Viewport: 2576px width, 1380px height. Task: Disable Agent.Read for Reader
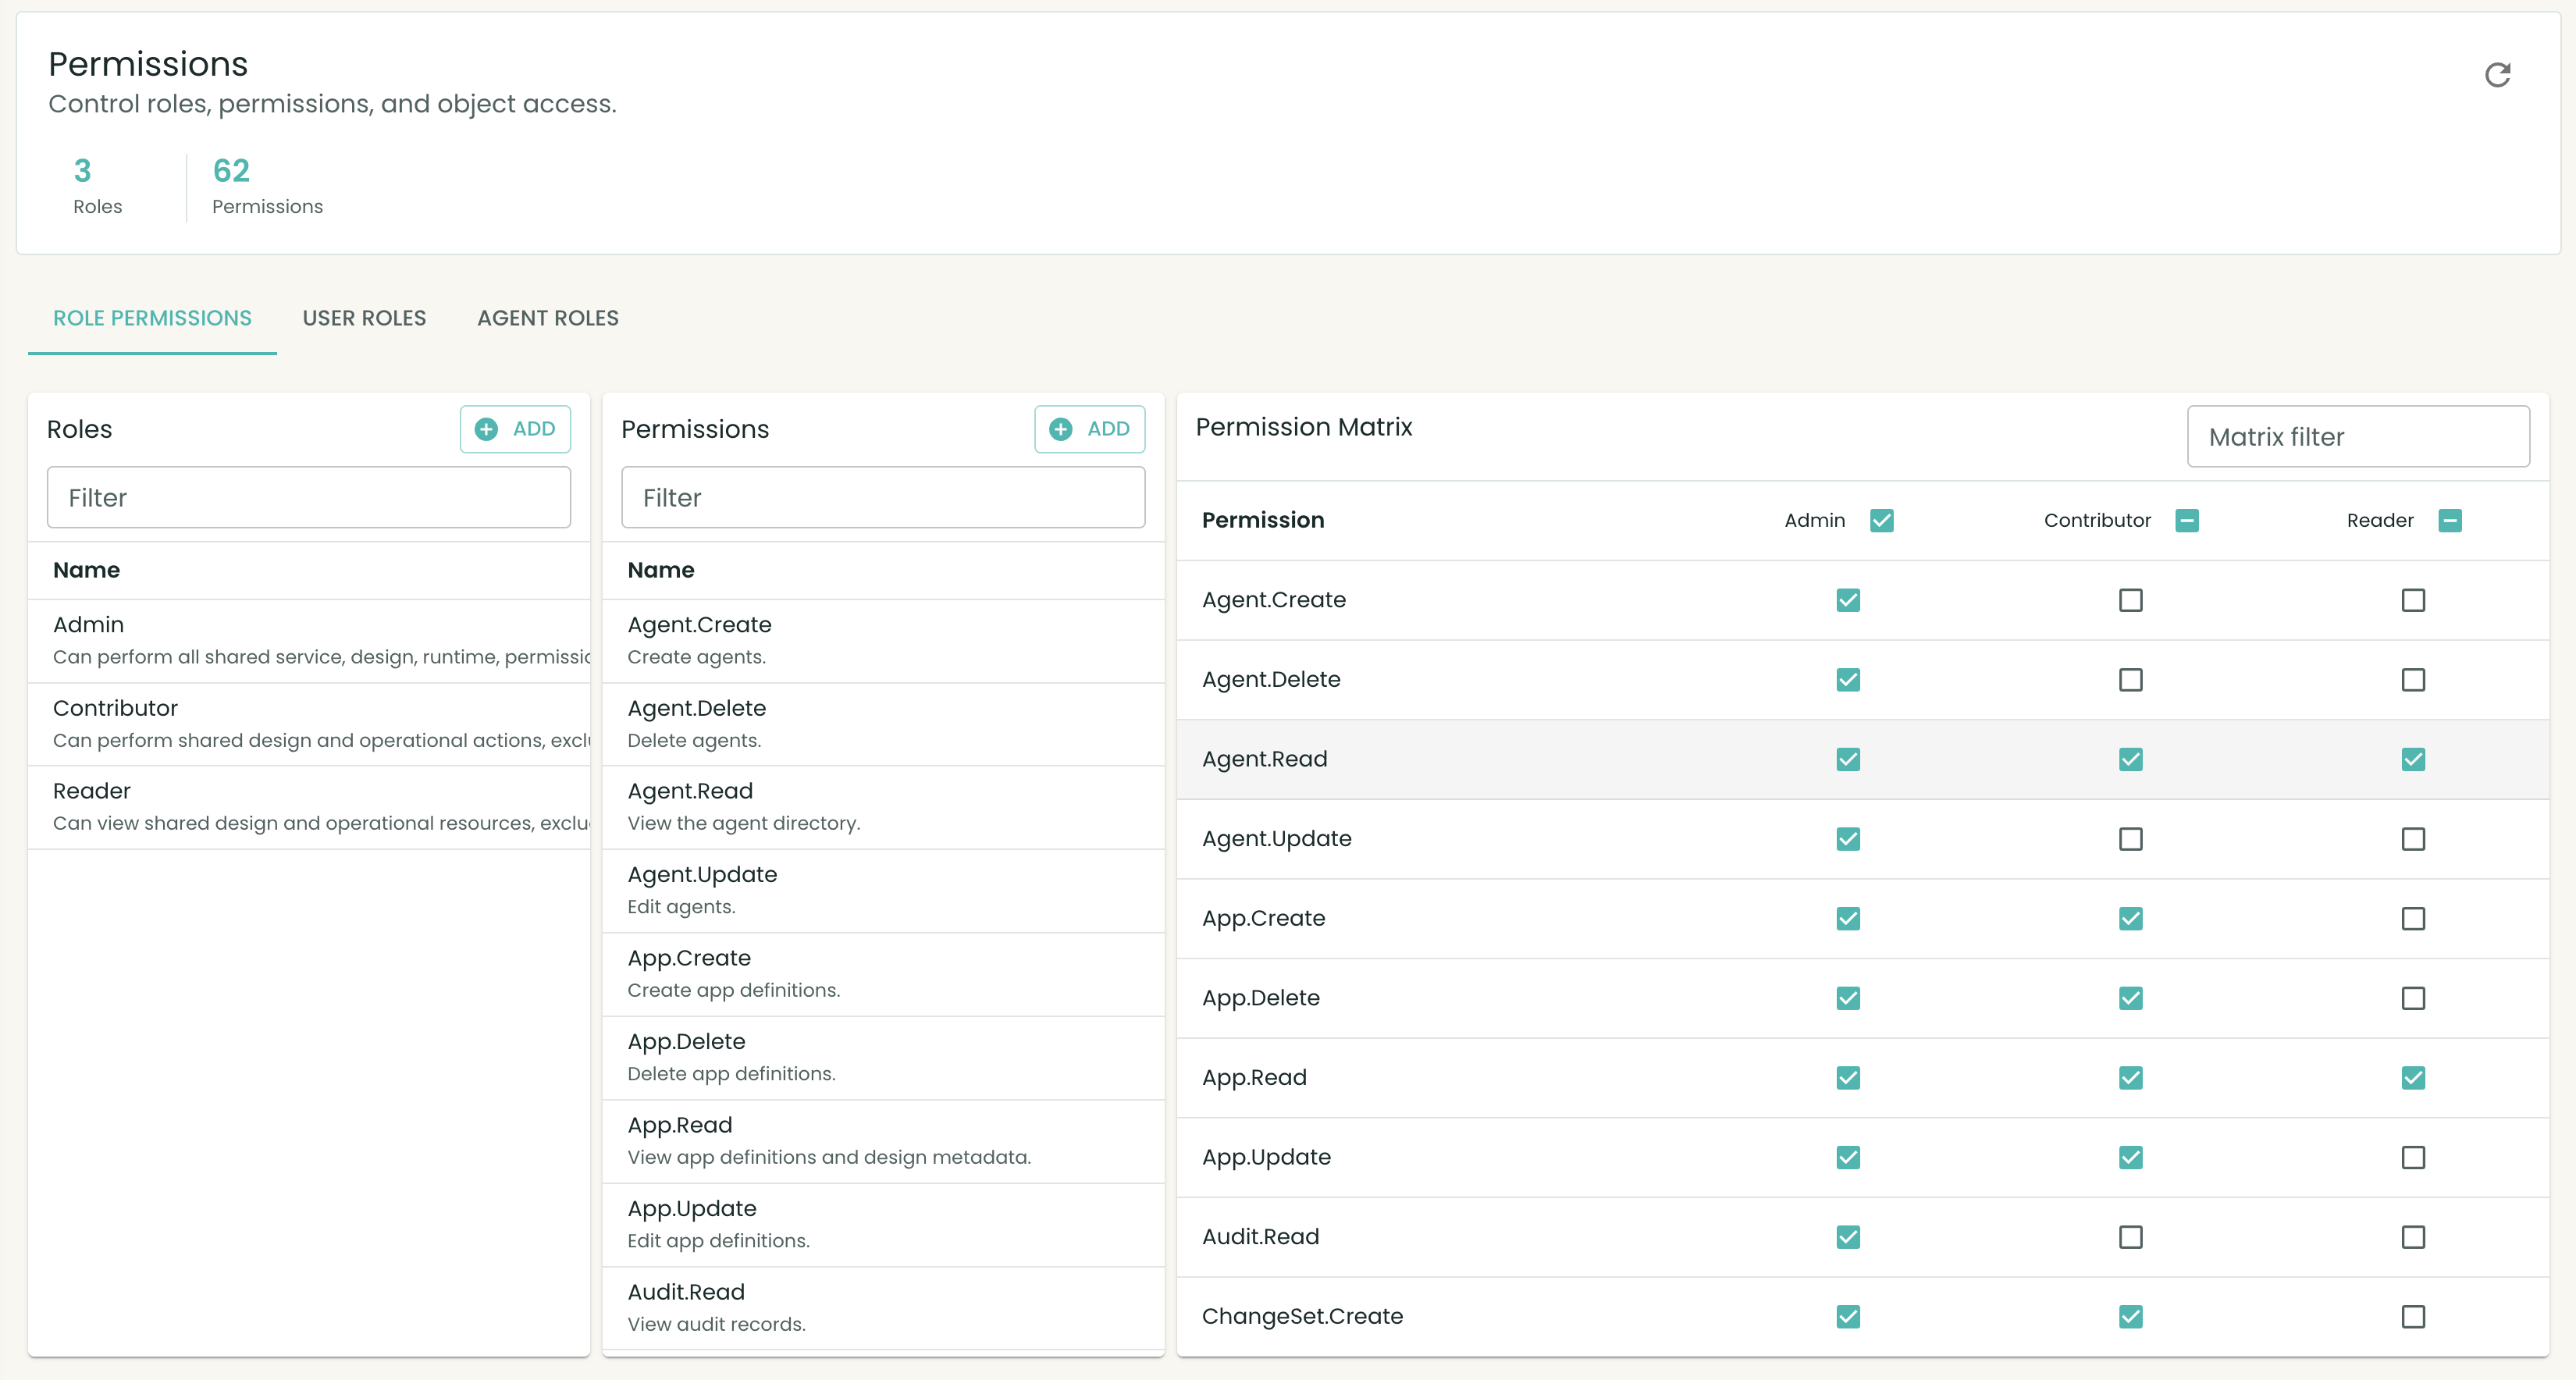pyautogui.click(x=2413, y=759)
